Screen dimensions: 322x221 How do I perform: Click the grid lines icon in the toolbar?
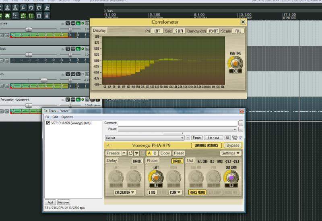tap(15, 16)
